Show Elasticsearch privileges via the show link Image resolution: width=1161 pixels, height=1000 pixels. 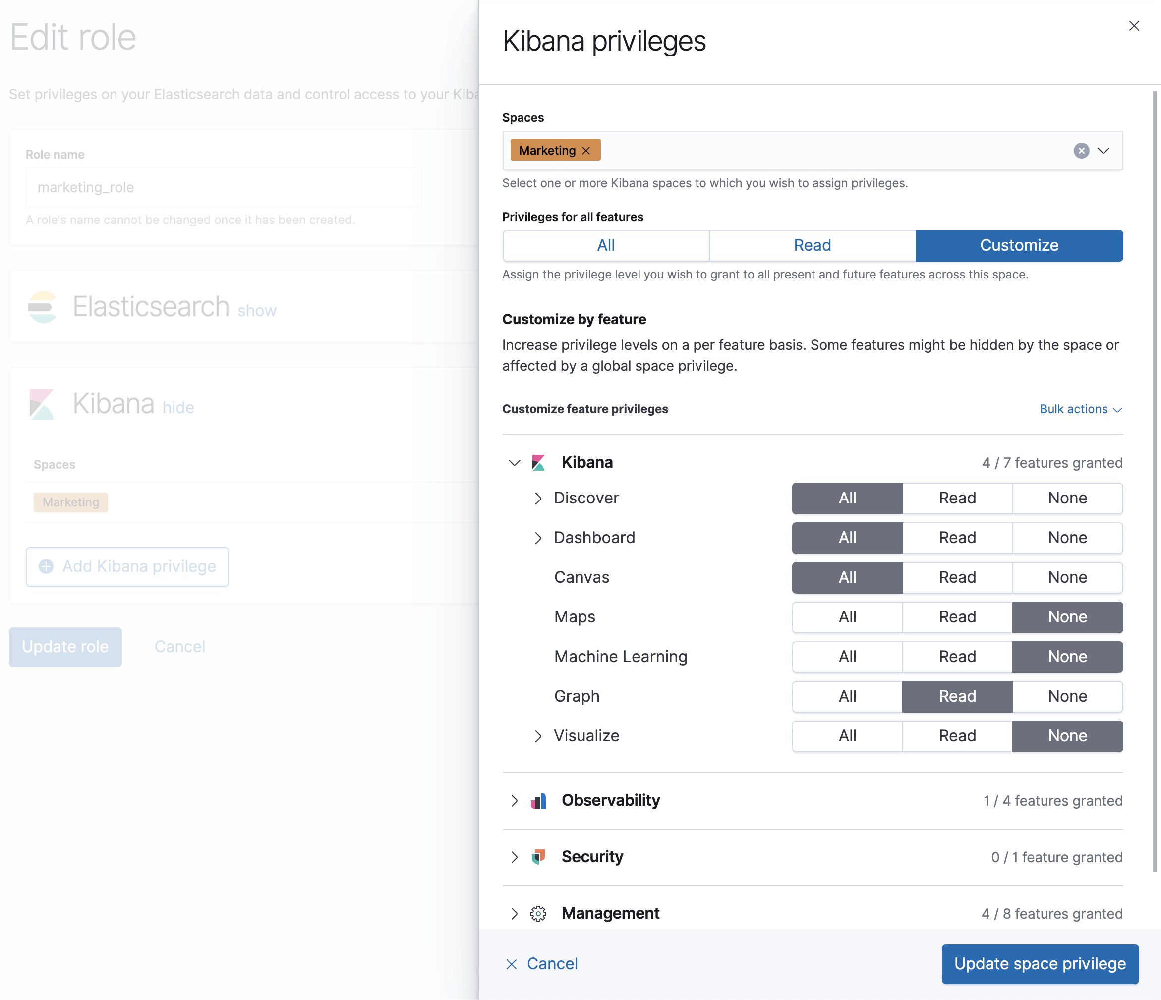tap(257, 310)
